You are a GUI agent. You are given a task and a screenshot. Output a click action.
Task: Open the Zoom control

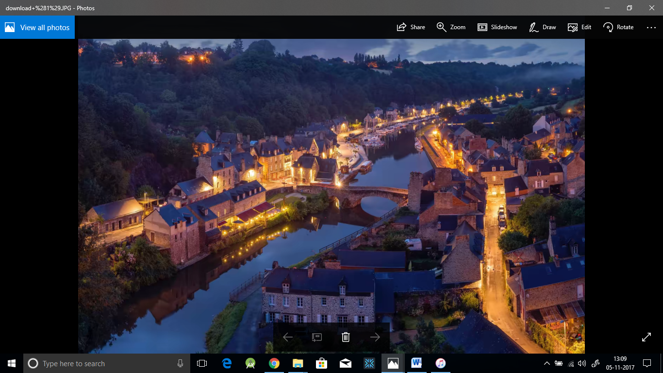coord(451,27)
